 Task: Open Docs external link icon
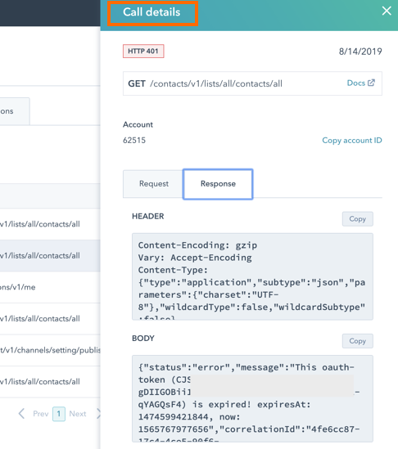coord(371,83)
